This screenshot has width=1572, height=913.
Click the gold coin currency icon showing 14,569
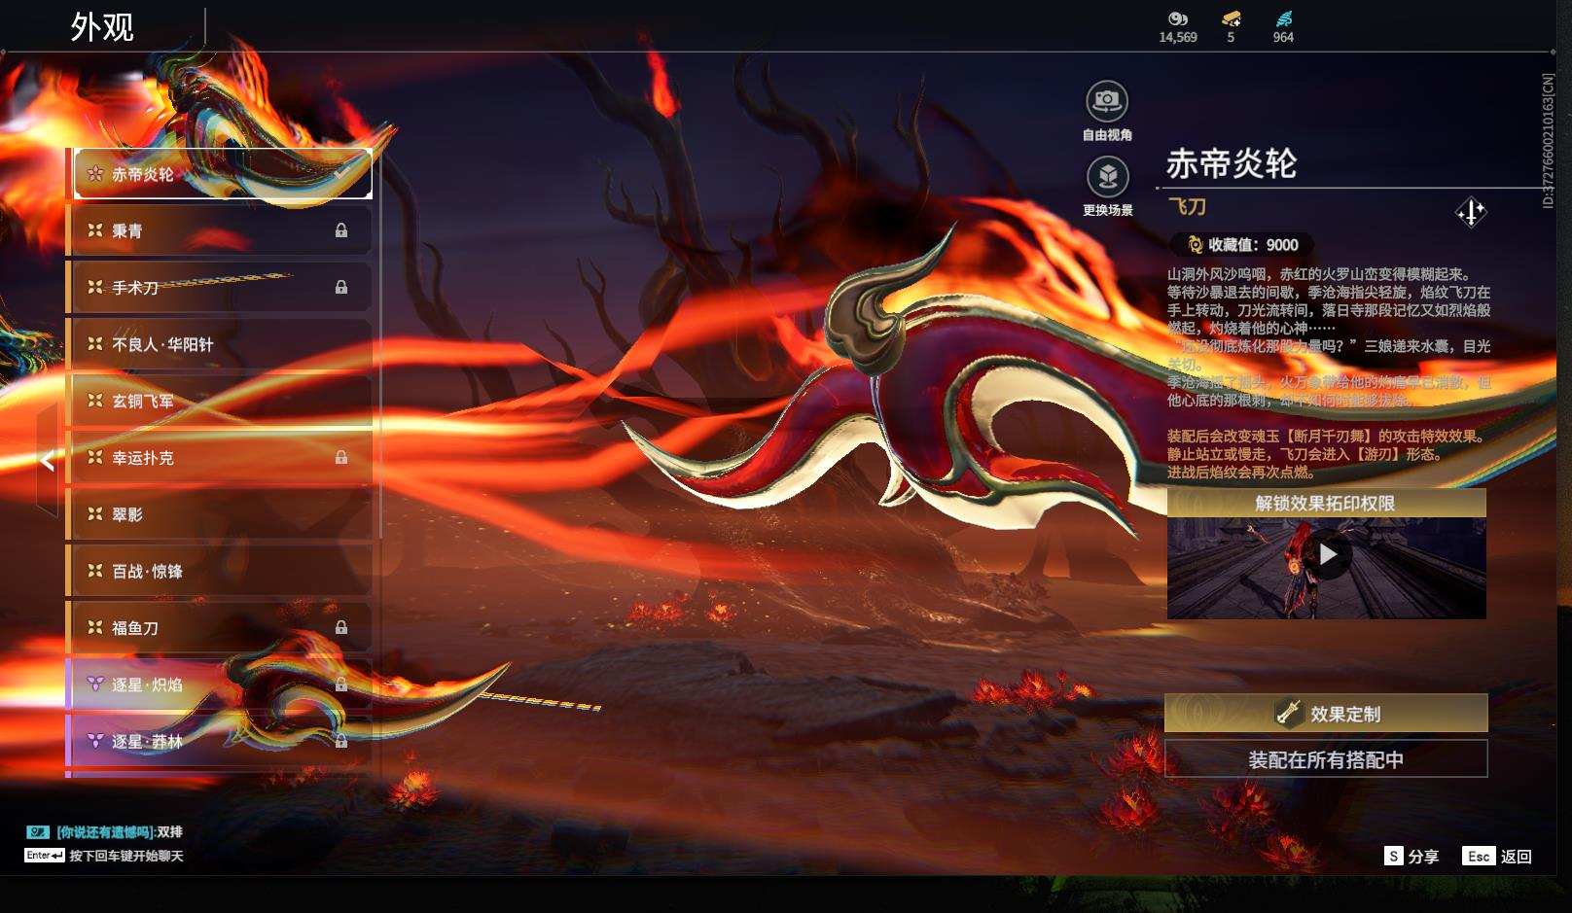[x=1177, y=17]
